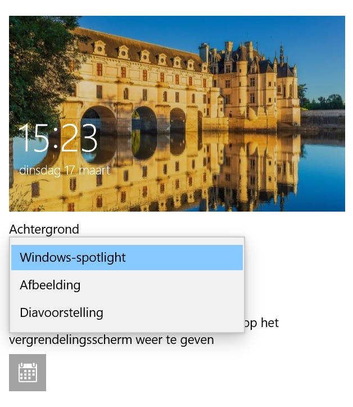
Task: Click the castle towers in the preview
Action: coord(249,78)
